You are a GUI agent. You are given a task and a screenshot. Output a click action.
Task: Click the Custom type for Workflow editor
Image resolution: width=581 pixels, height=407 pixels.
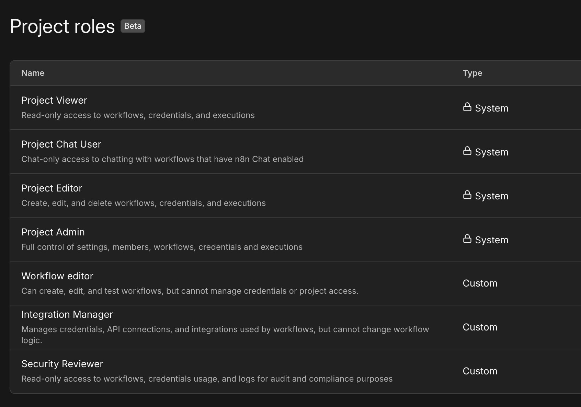[480, 283]
